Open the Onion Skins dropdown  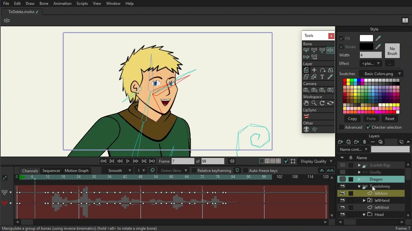(x=174, y=171)
